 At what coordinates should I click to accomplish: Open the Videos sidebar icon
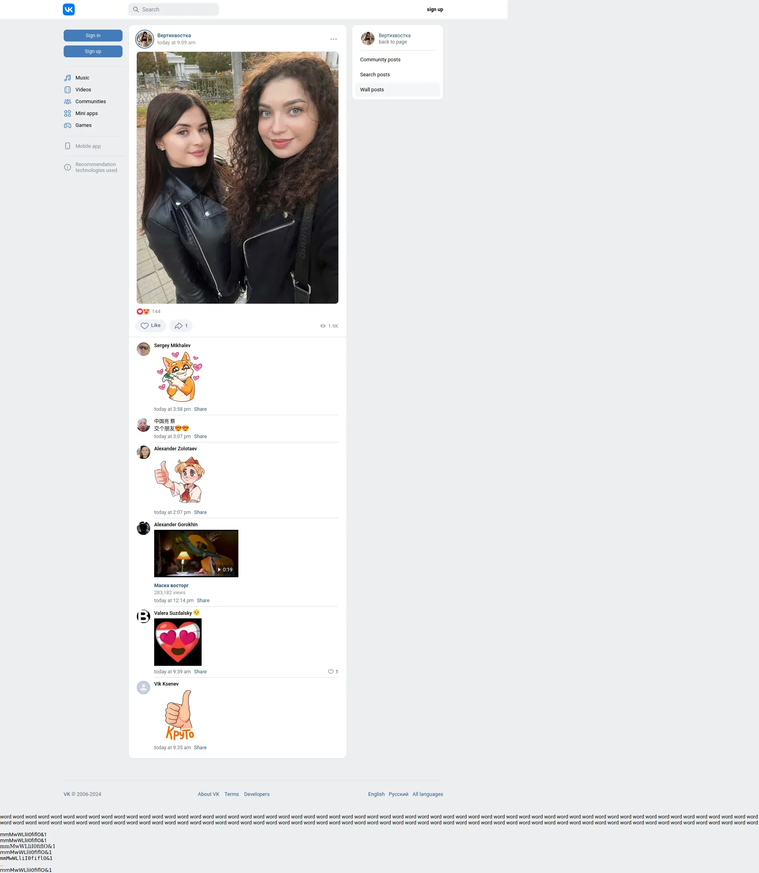[67, 90]
